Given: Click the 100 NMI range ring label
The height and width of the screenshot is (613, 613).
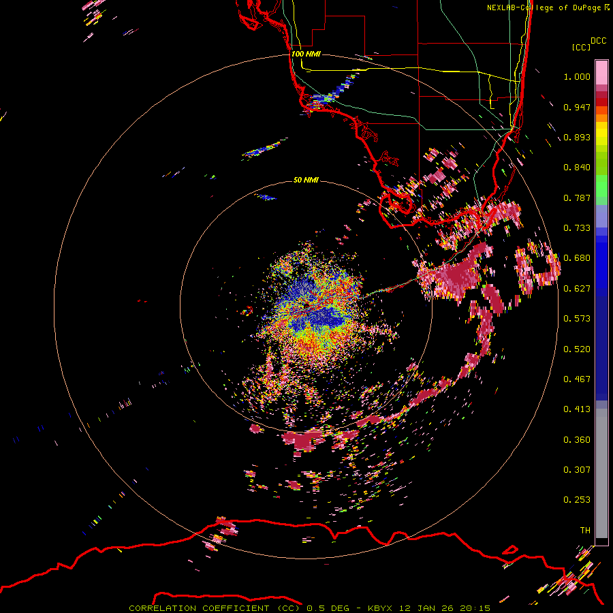Looking at the screenshot, I should click(306, 54).
